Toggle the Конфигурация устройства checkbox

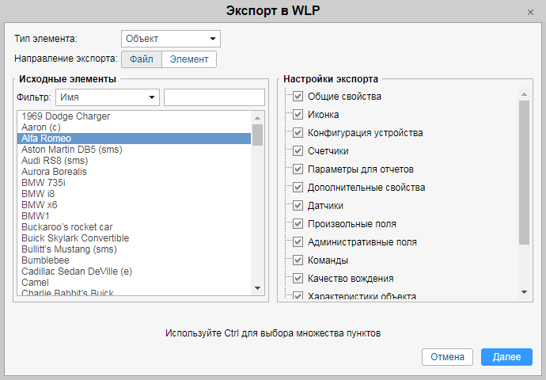coord(298,133)
